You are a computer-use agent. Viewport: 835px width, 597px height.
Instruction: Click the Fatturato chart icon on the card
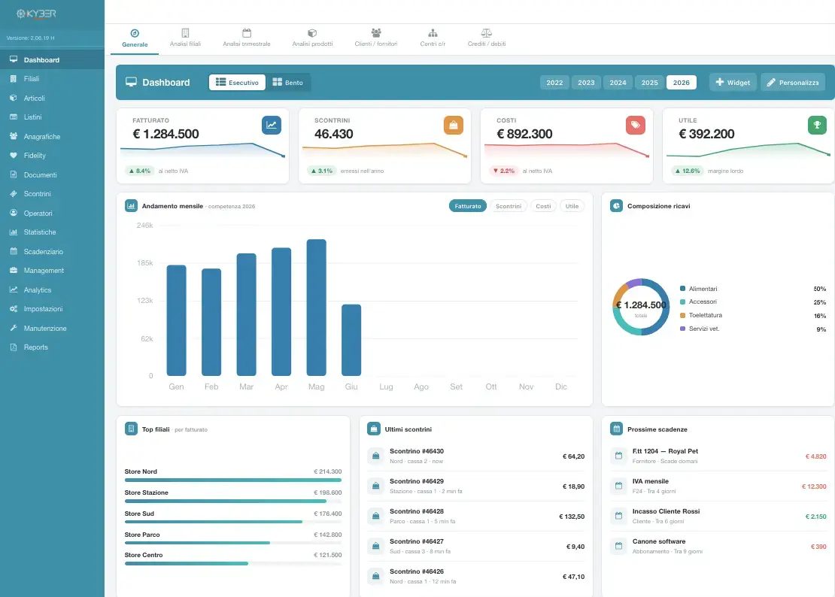coord(272,125)
